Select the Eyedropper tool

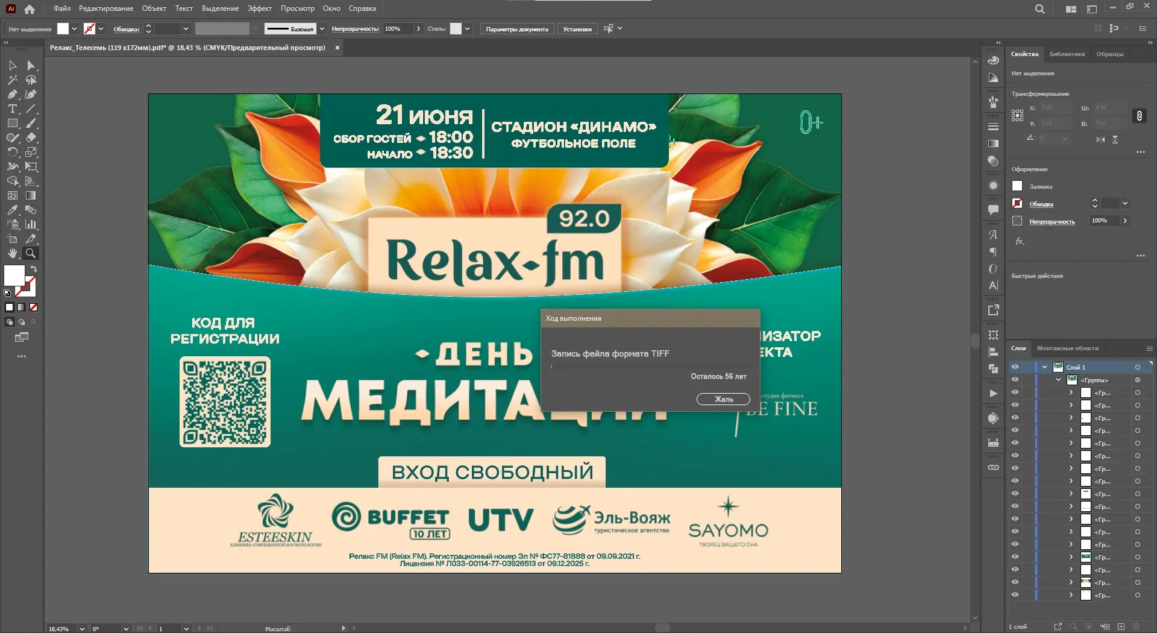pos(12,210)
